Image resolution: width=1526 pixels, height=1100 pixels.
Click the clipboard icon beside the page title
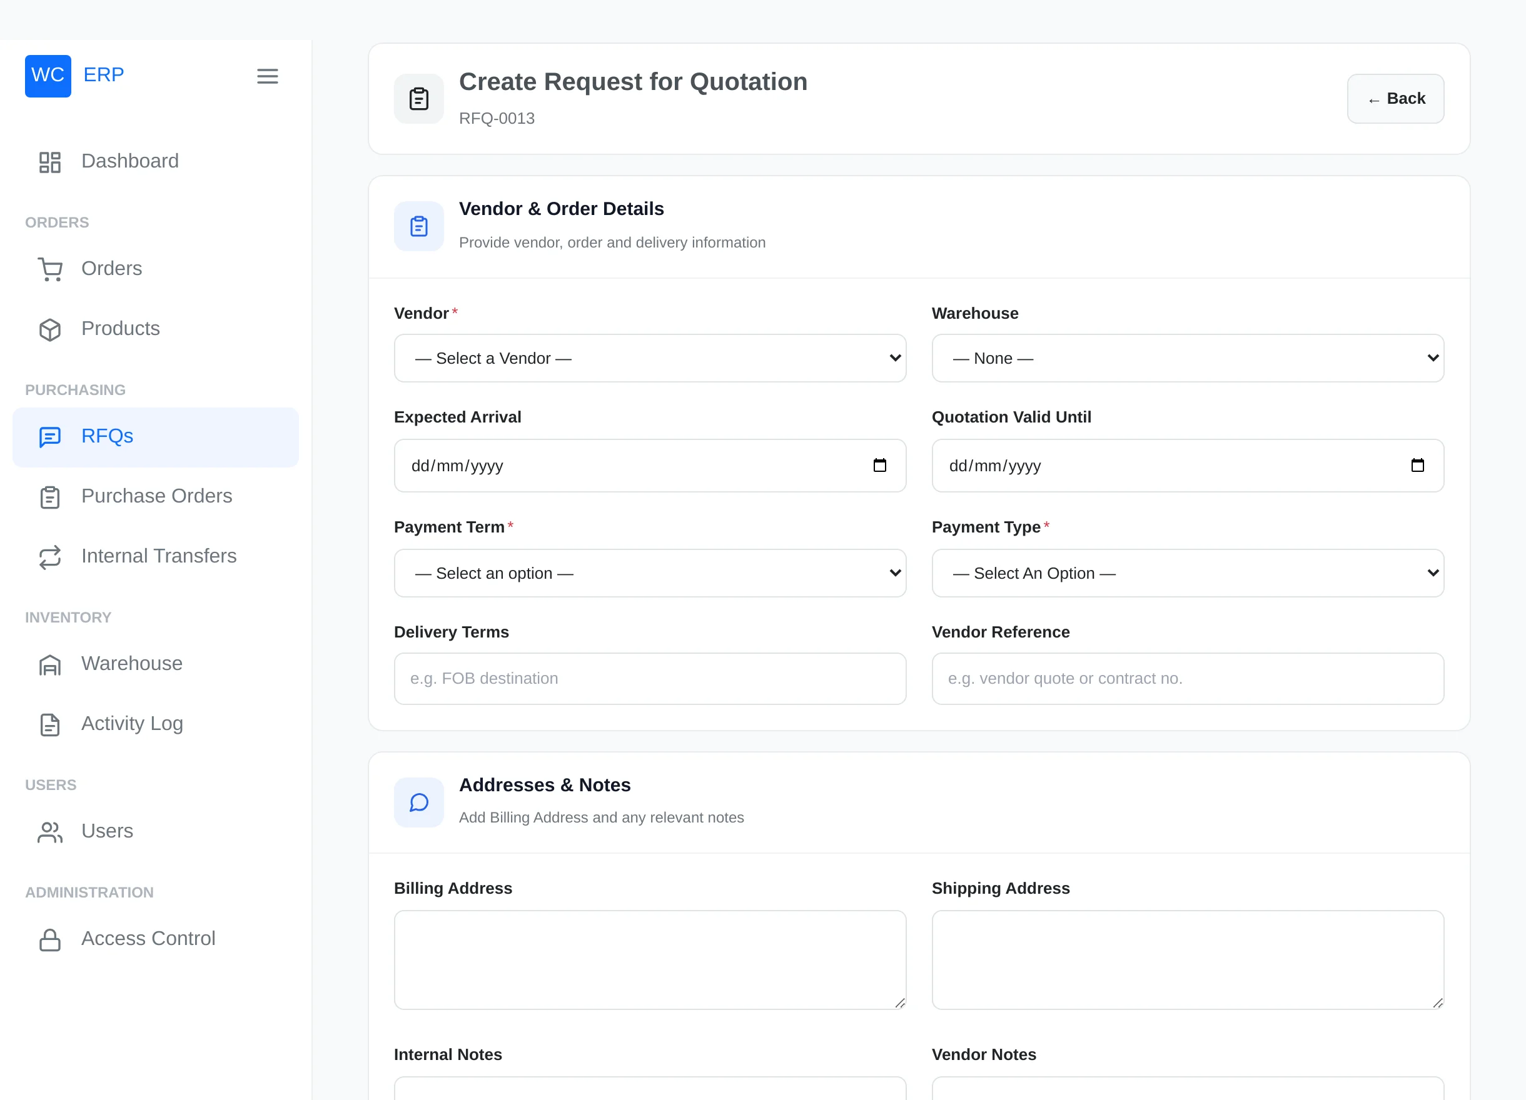pyautogui.click(x=418, y=99)
